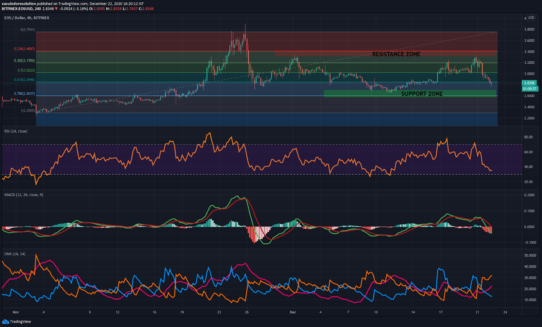Click the 40.00 label on RSI axis
This screenshot has width=542, height=327.
(x=528, y=167)
